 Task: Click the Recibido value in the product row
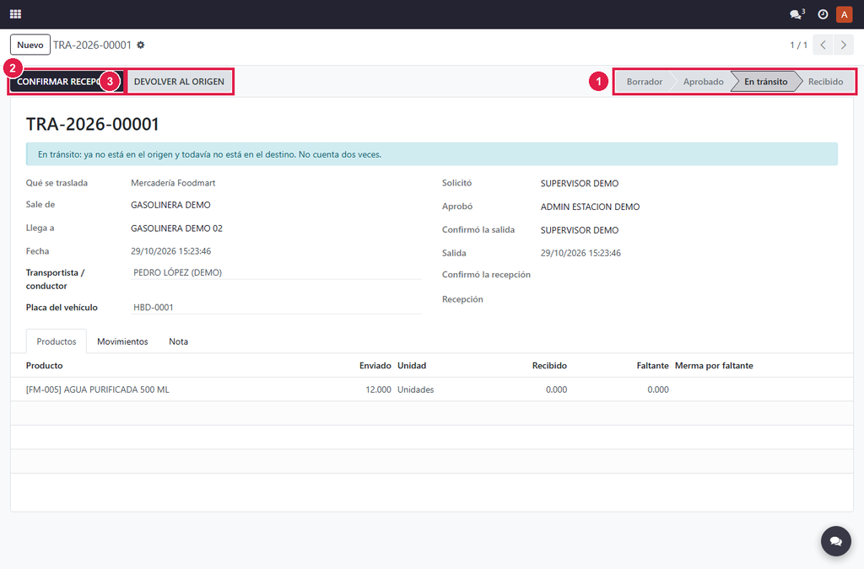coord(557,389)
